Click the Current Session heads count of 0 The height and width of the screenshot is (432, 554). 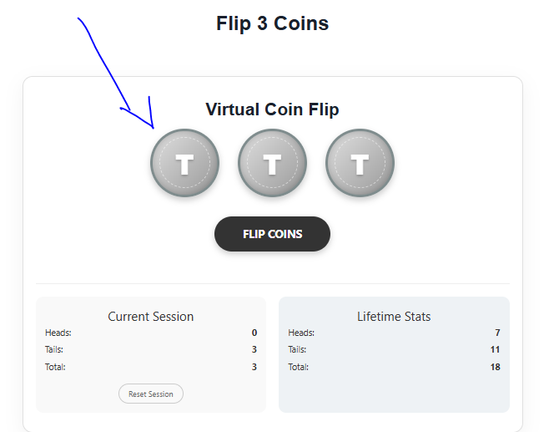[x=254, y=333]
